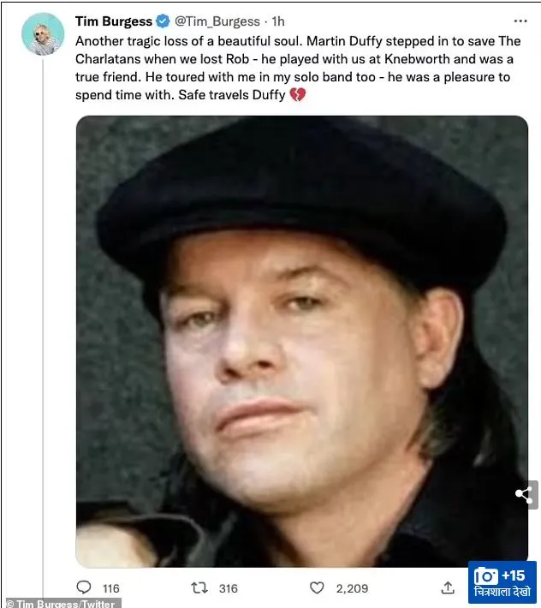Open the three-dot more options menu
The image size is (541, 608).
pyautogui.click(x=520, y=21)
